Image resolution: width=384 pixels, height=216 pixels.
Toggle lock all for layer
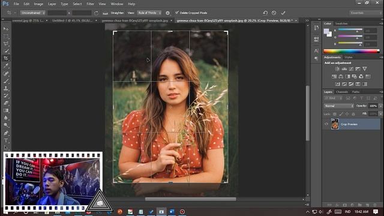(353, 114)
